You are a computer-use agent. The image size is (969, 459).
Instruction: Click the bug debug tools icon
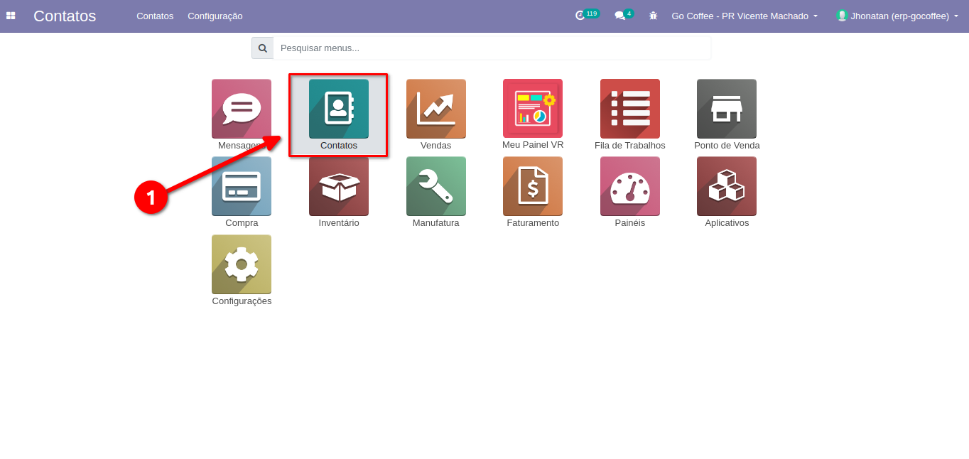[x=653, y=16]
